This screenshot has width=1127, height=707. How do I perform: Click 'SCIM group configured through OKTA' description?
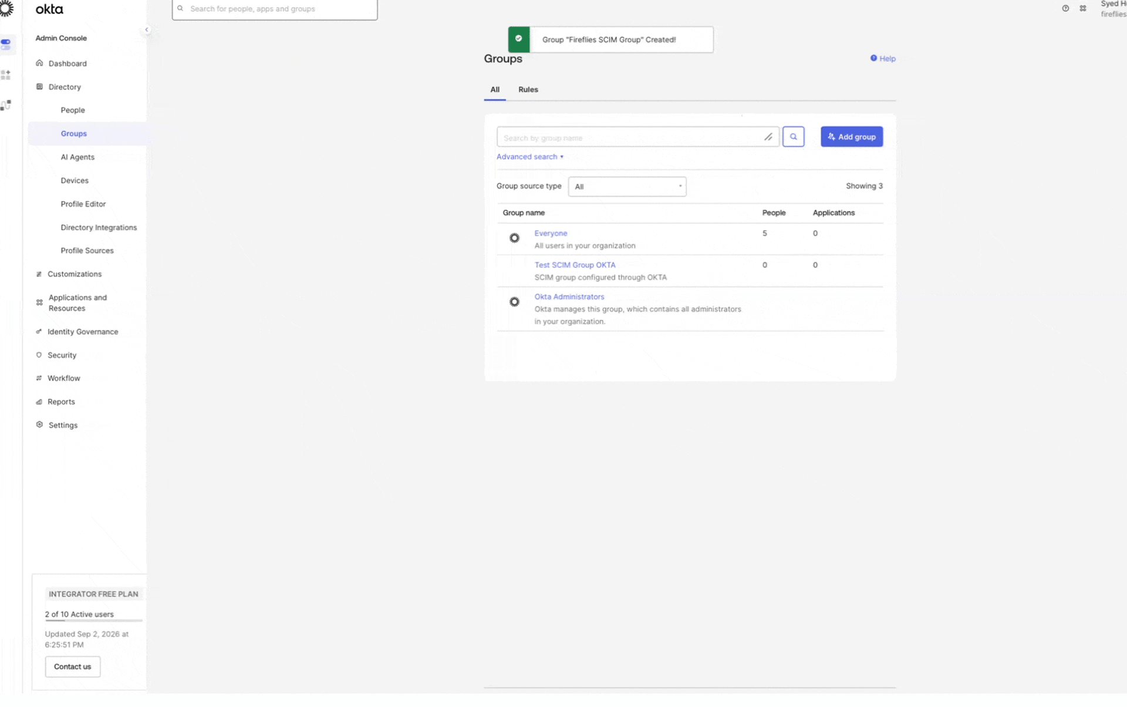point(600,278)
